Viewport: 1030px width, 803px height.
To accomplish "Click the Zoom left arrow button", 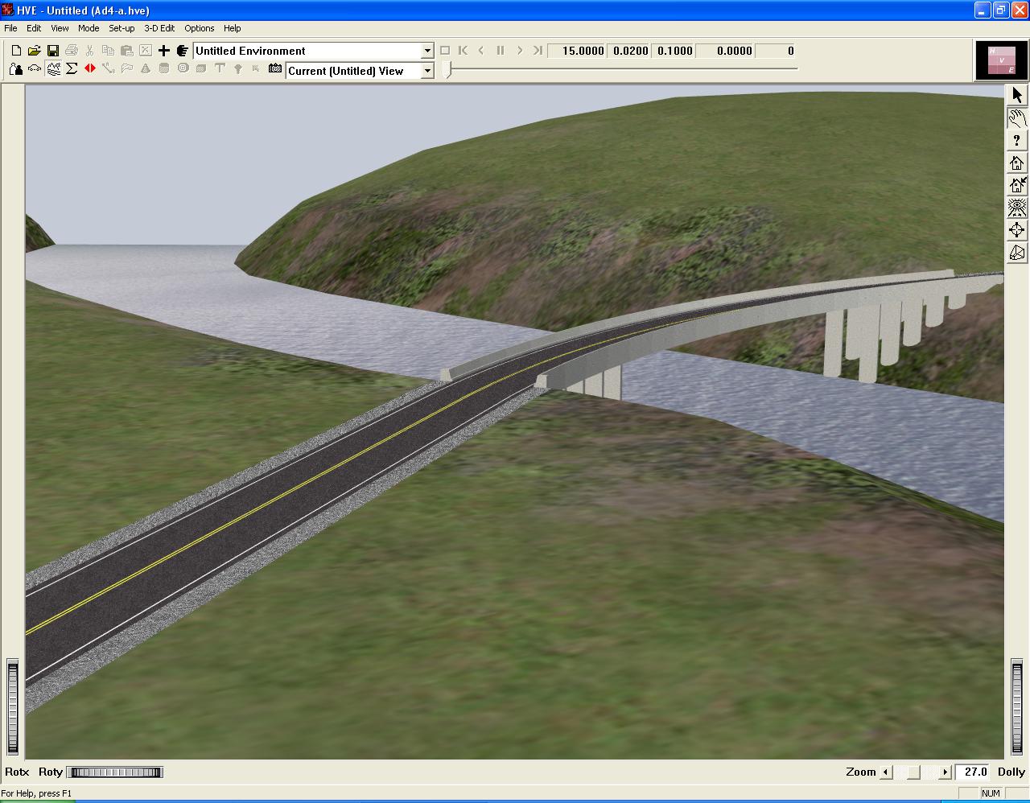I will coord(886,772).
